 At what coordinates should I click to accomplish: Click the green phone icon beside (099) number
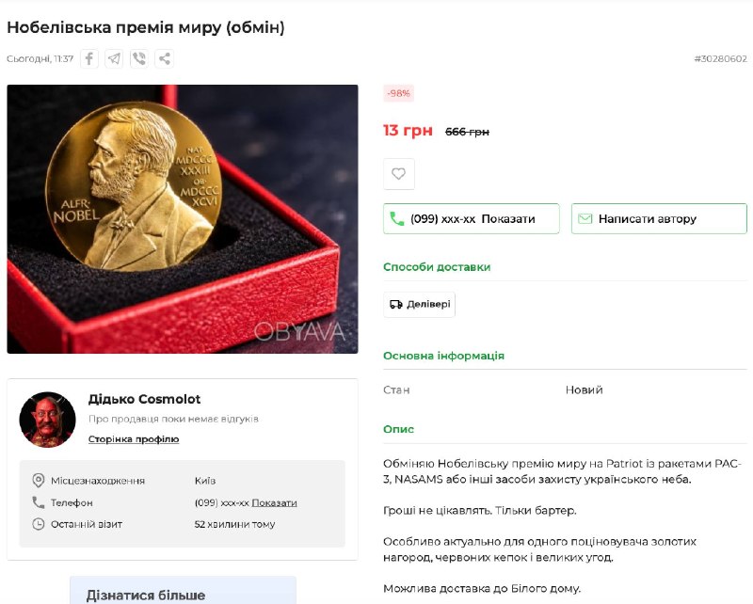click(x=396, y=219)
